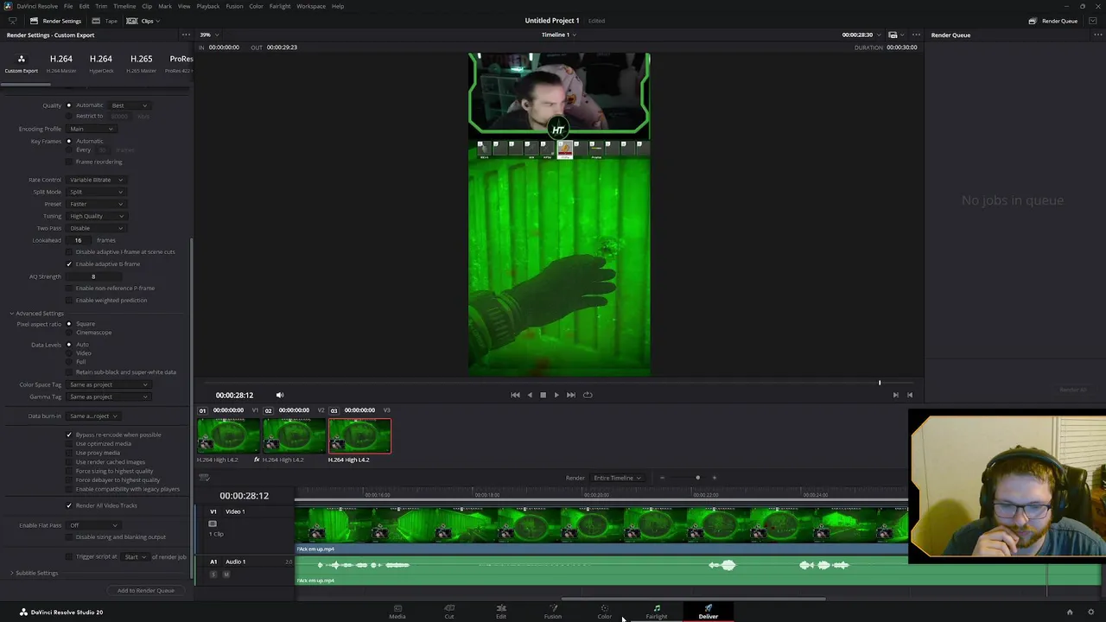Screen dimensions: 1106x622
Task: Open Rate Control Variable Bitrate dropdown
Action: pyautogui.click(x=96, y=180)
